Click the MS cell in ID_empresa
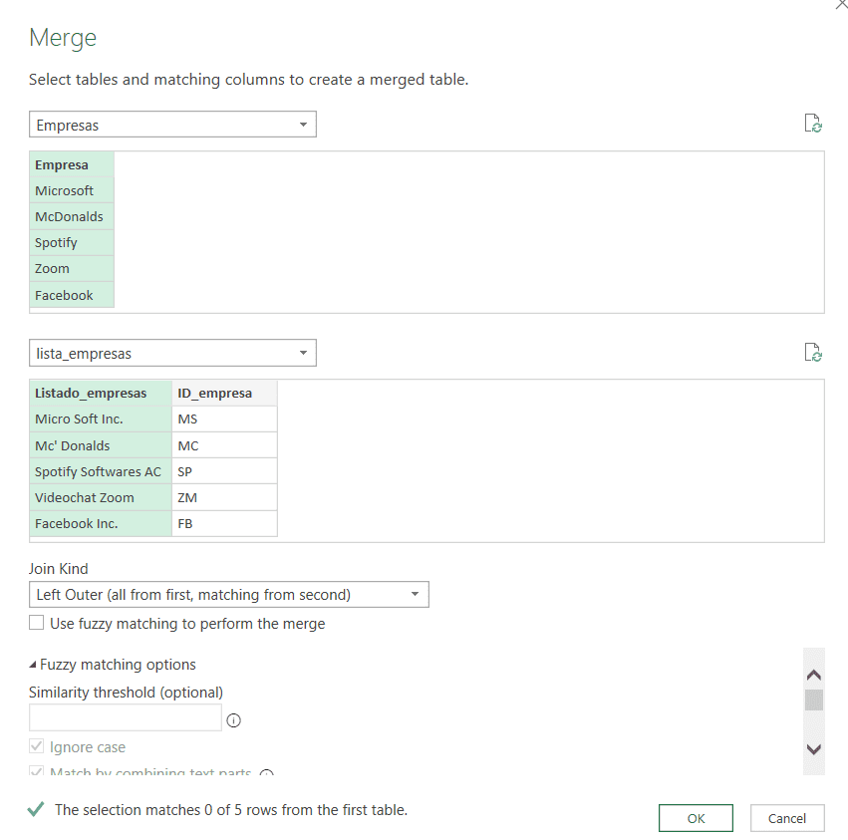 pos(224,420)
